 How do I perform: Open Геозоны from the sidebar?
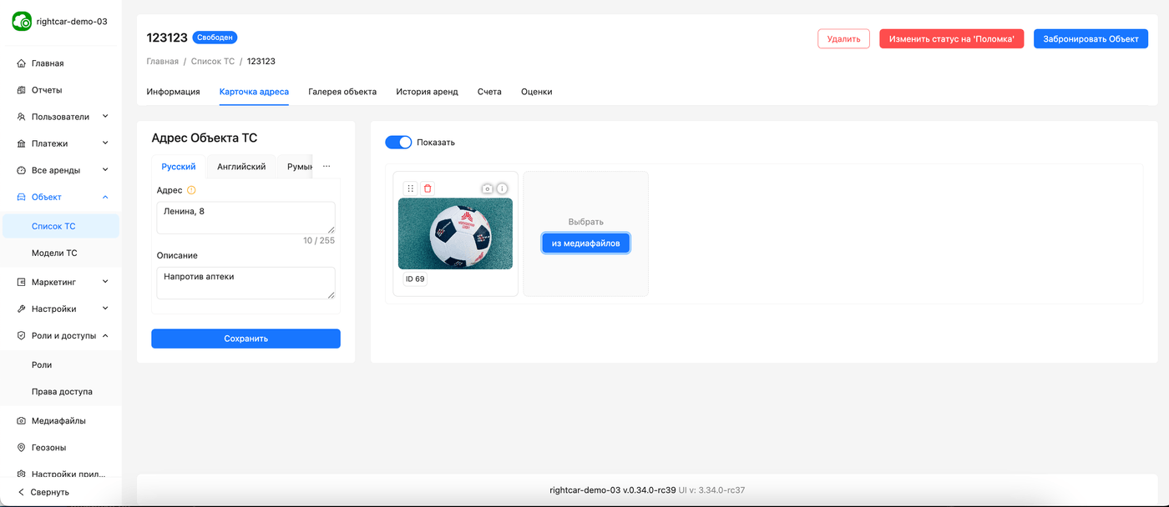[48, 447]
